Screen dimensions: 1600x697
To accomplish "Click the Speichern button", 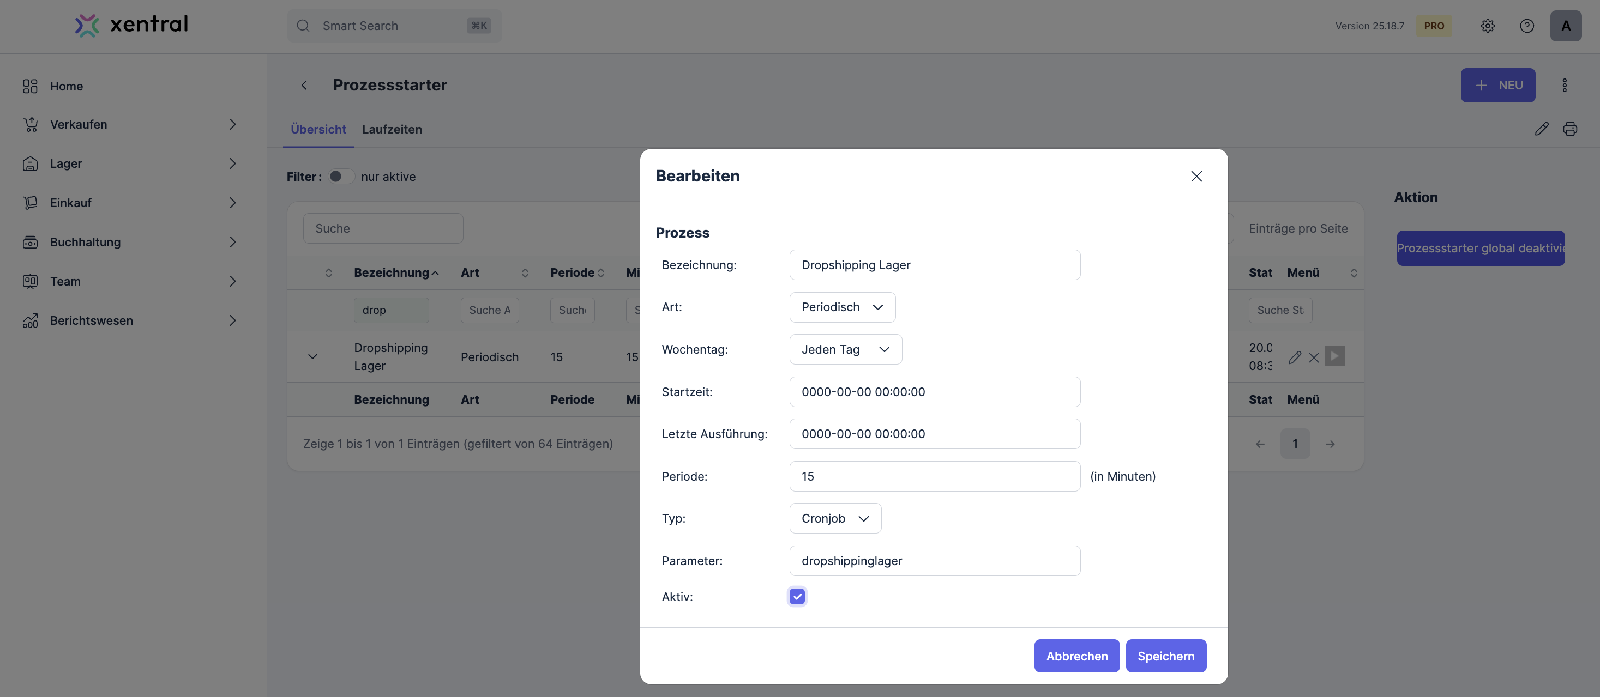I will point(1165,656).
